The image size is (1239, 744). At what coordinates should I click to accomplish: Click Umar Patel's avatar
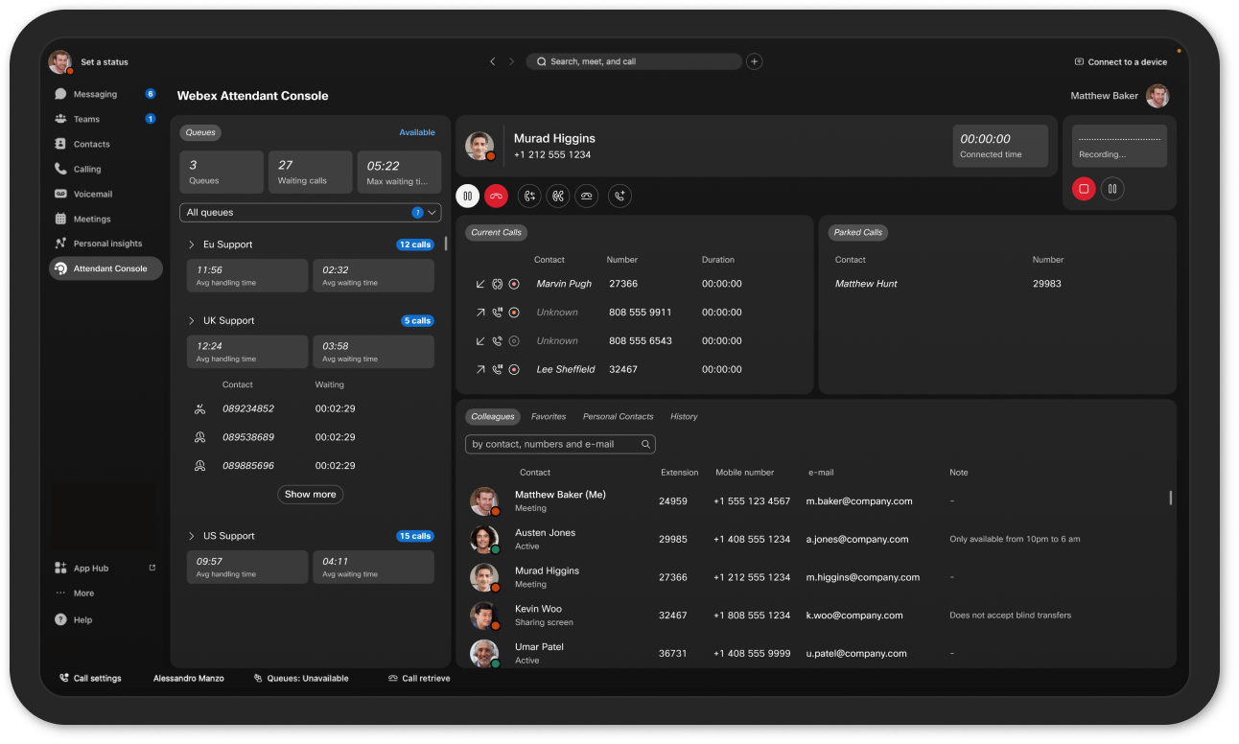coord(484,653)
